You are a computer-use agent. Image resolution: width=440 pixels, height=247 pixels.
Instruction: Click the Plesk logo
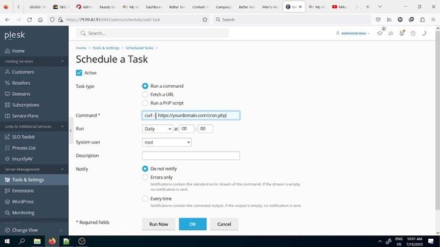(x=14, y=35)
